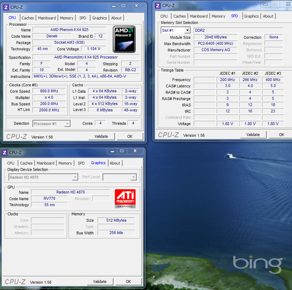
Task: Click OK in the CPU window
Action: pyautogui.click(x=130, y=136)
